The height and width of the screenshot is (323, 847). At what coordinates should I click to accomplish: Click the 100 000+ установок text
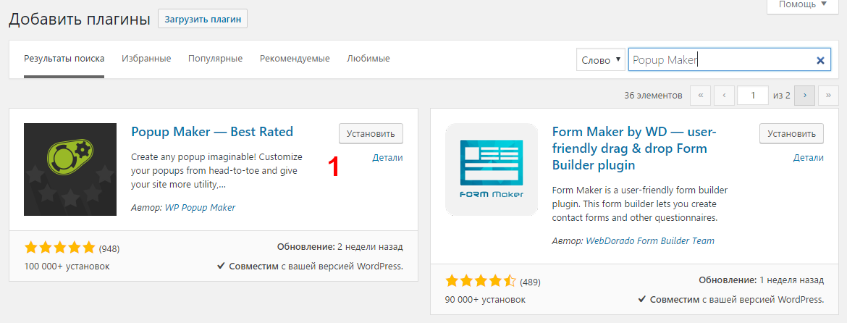pyautogui.click(x=67, y=267)
